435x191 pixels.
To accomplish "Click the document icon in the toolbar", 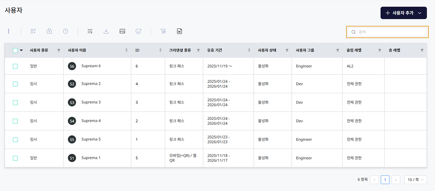I will click(179, 31).
